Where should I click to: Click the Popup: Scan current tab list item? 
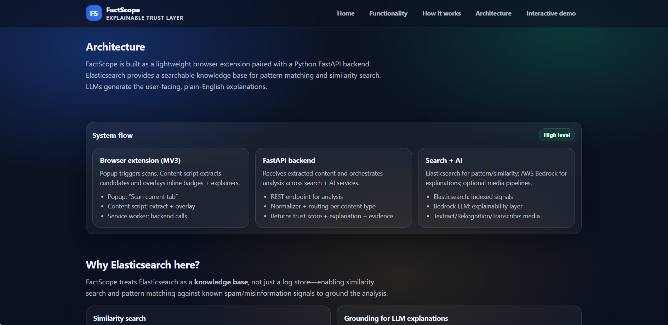[142, 196]
